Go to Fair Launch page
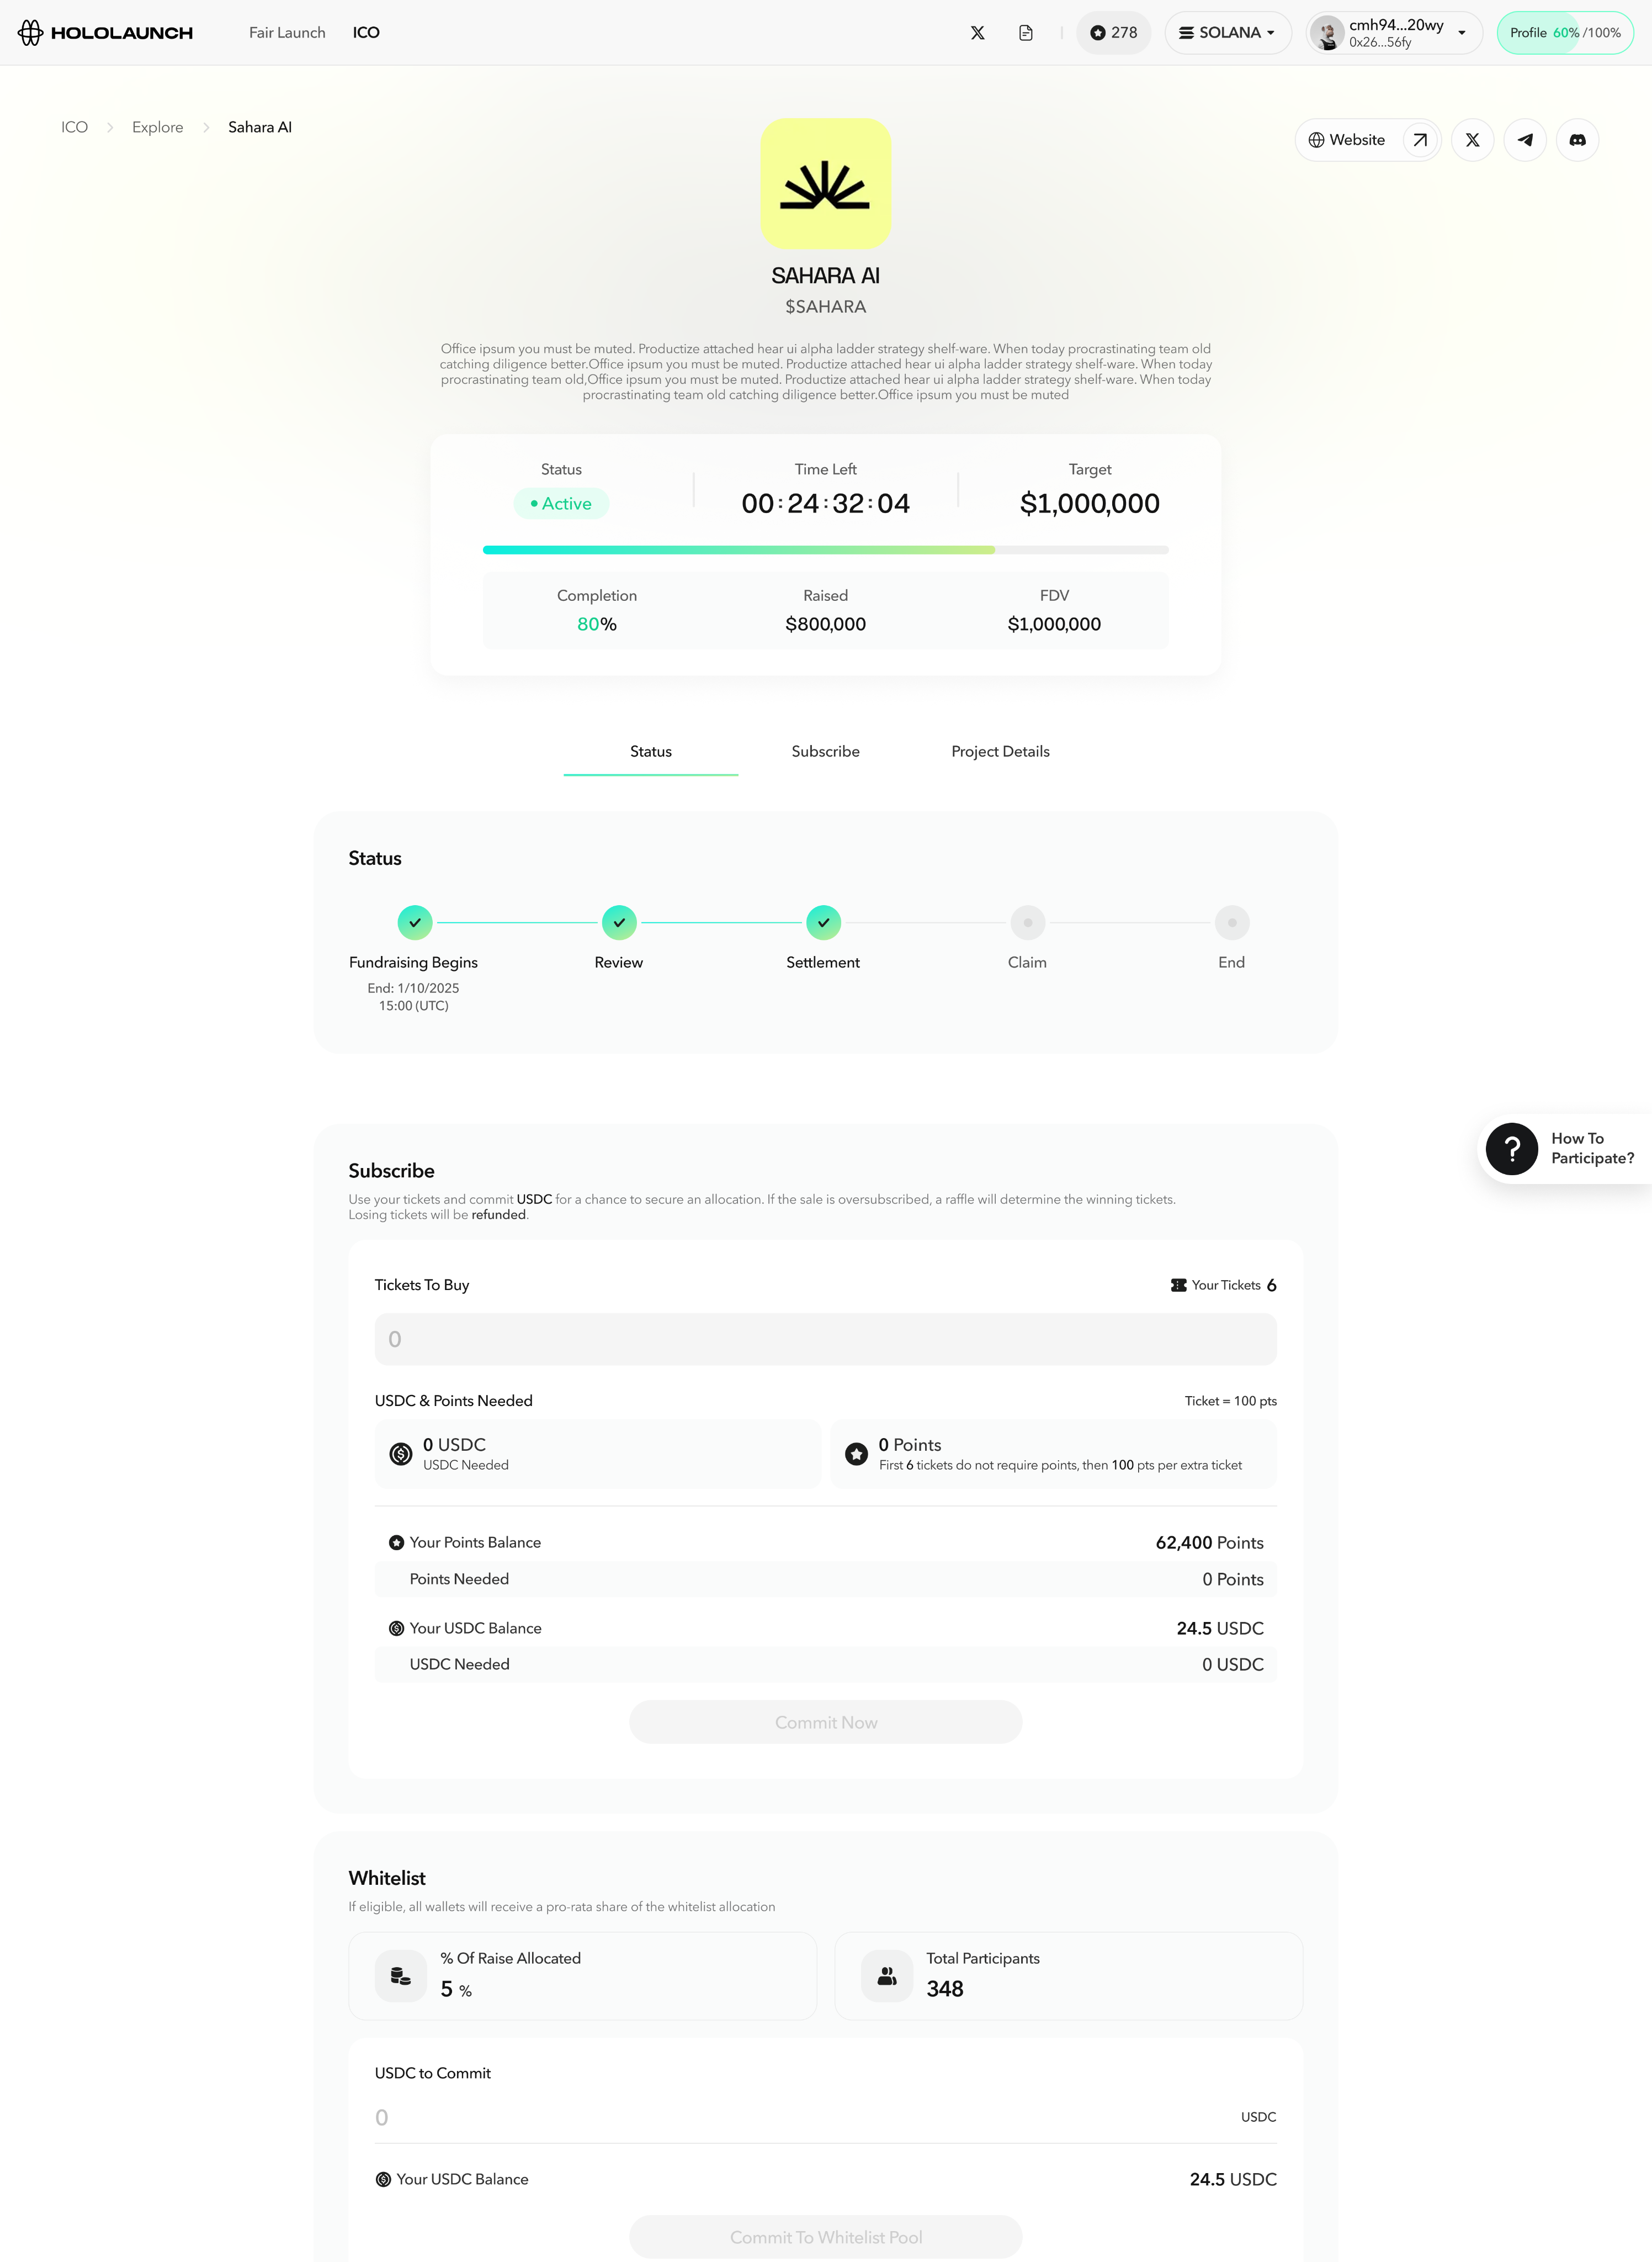Viewport: 1652px width, 2262px height. click(x=287, y=33)
